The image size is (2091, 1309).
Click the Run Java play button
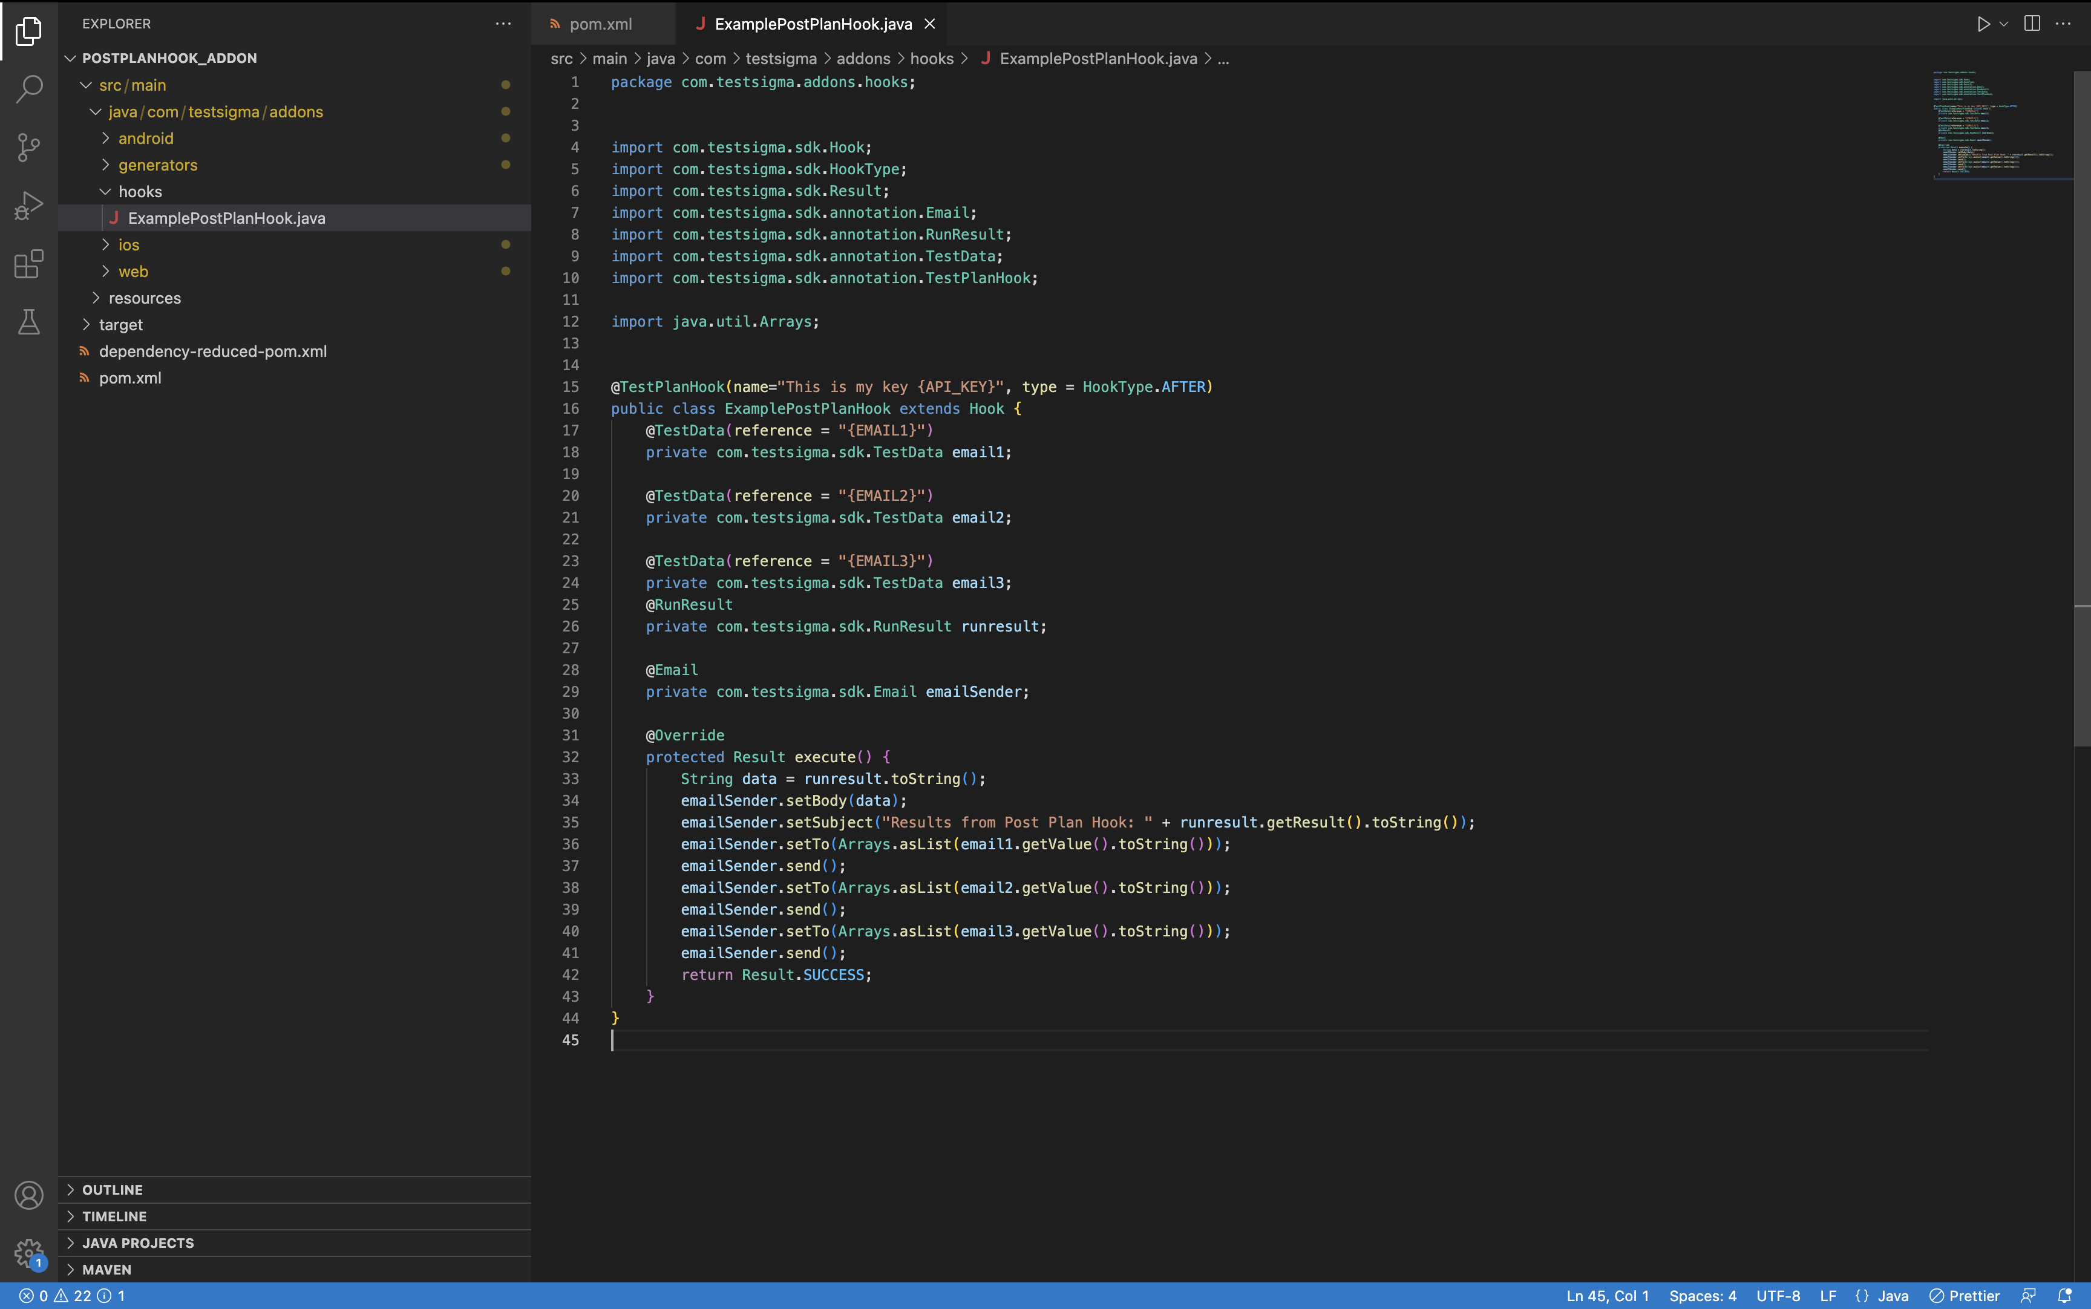(1983, 24)
